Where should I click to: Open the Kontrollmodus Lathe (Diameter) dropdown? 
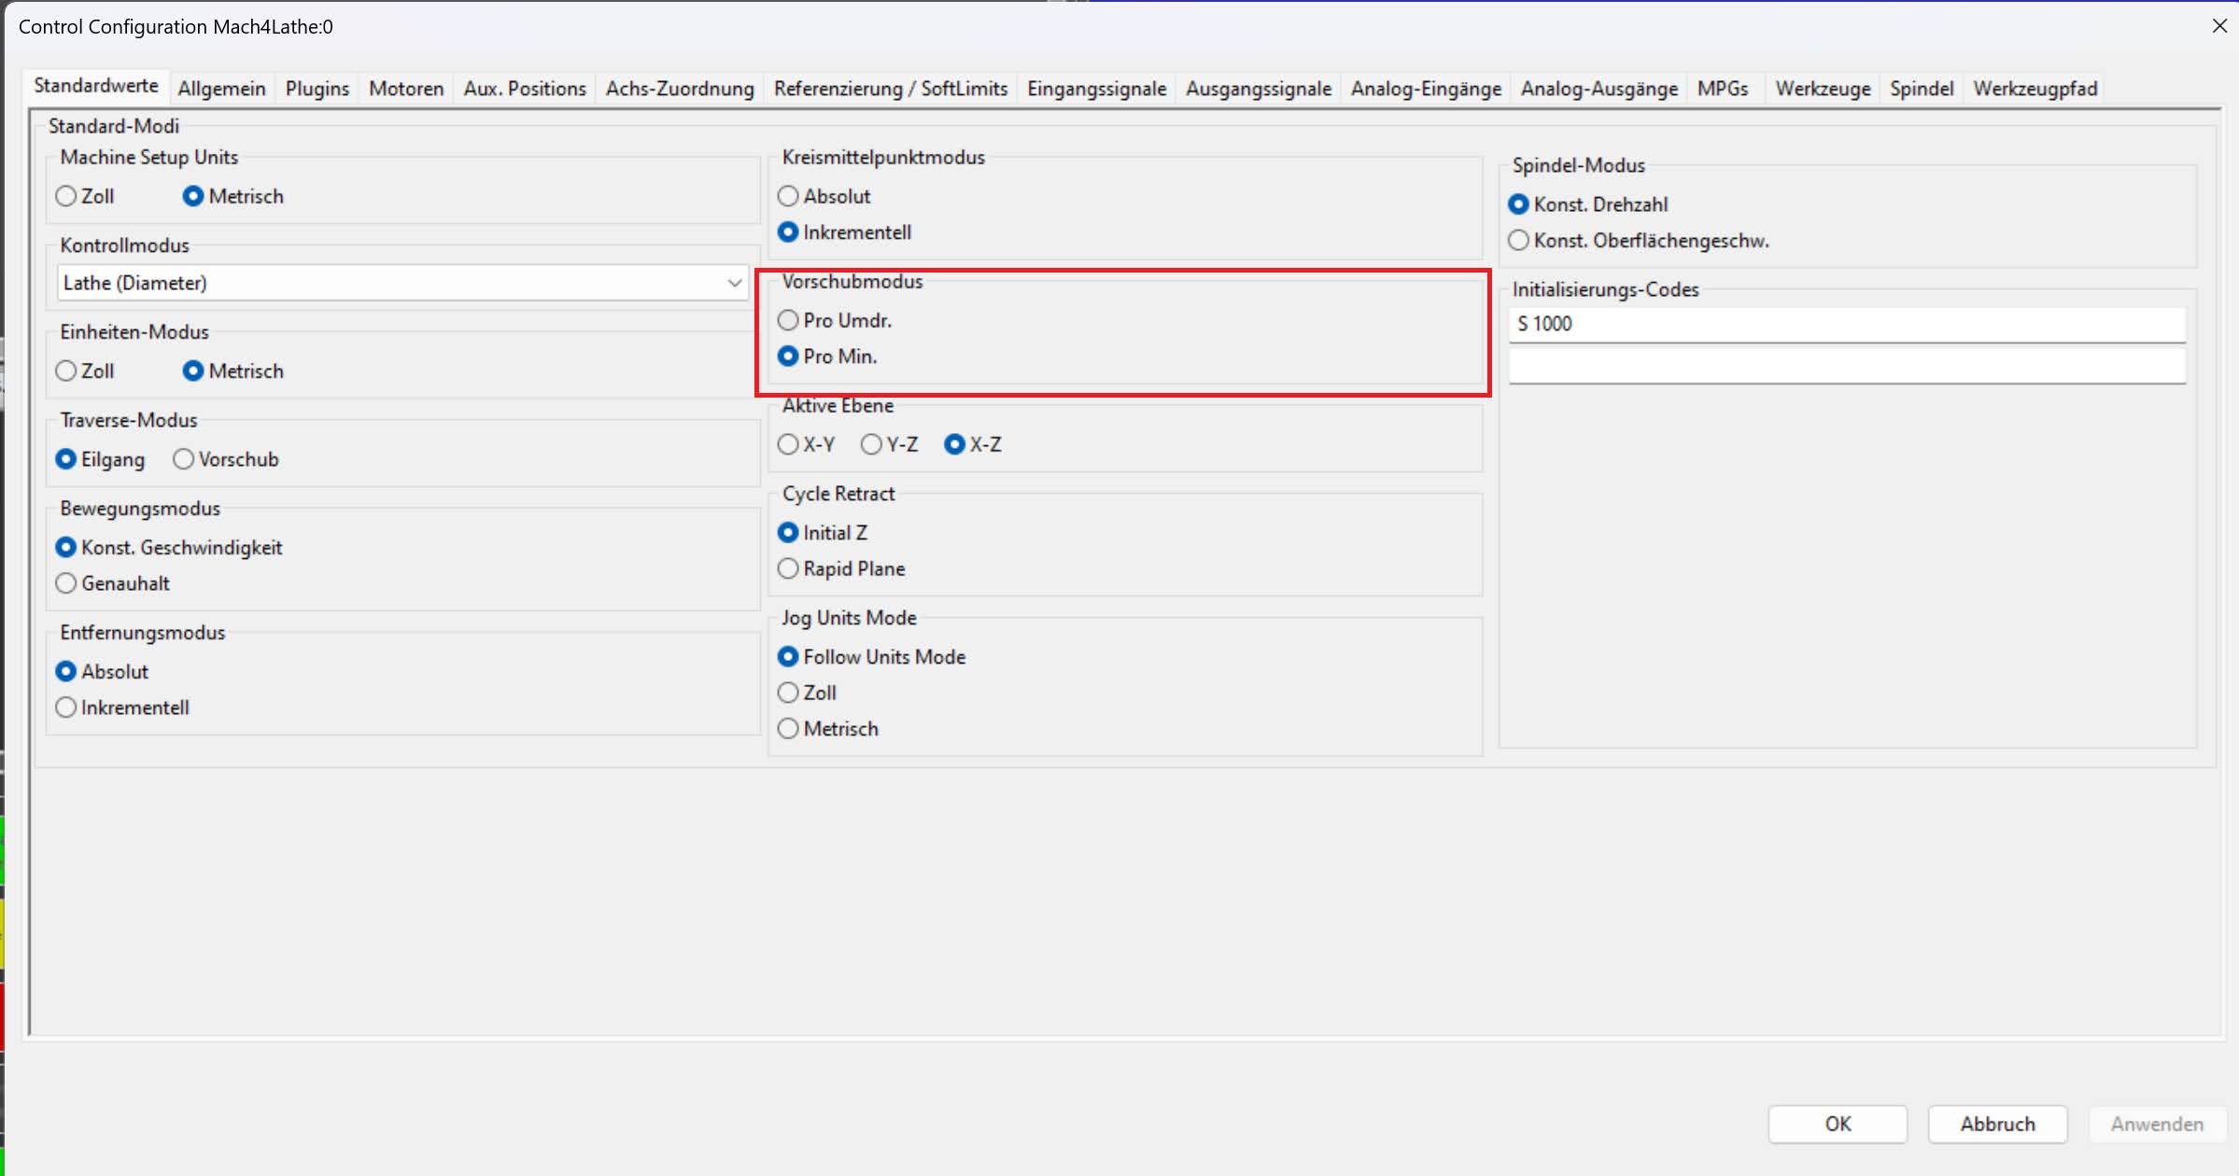point(401,283)
